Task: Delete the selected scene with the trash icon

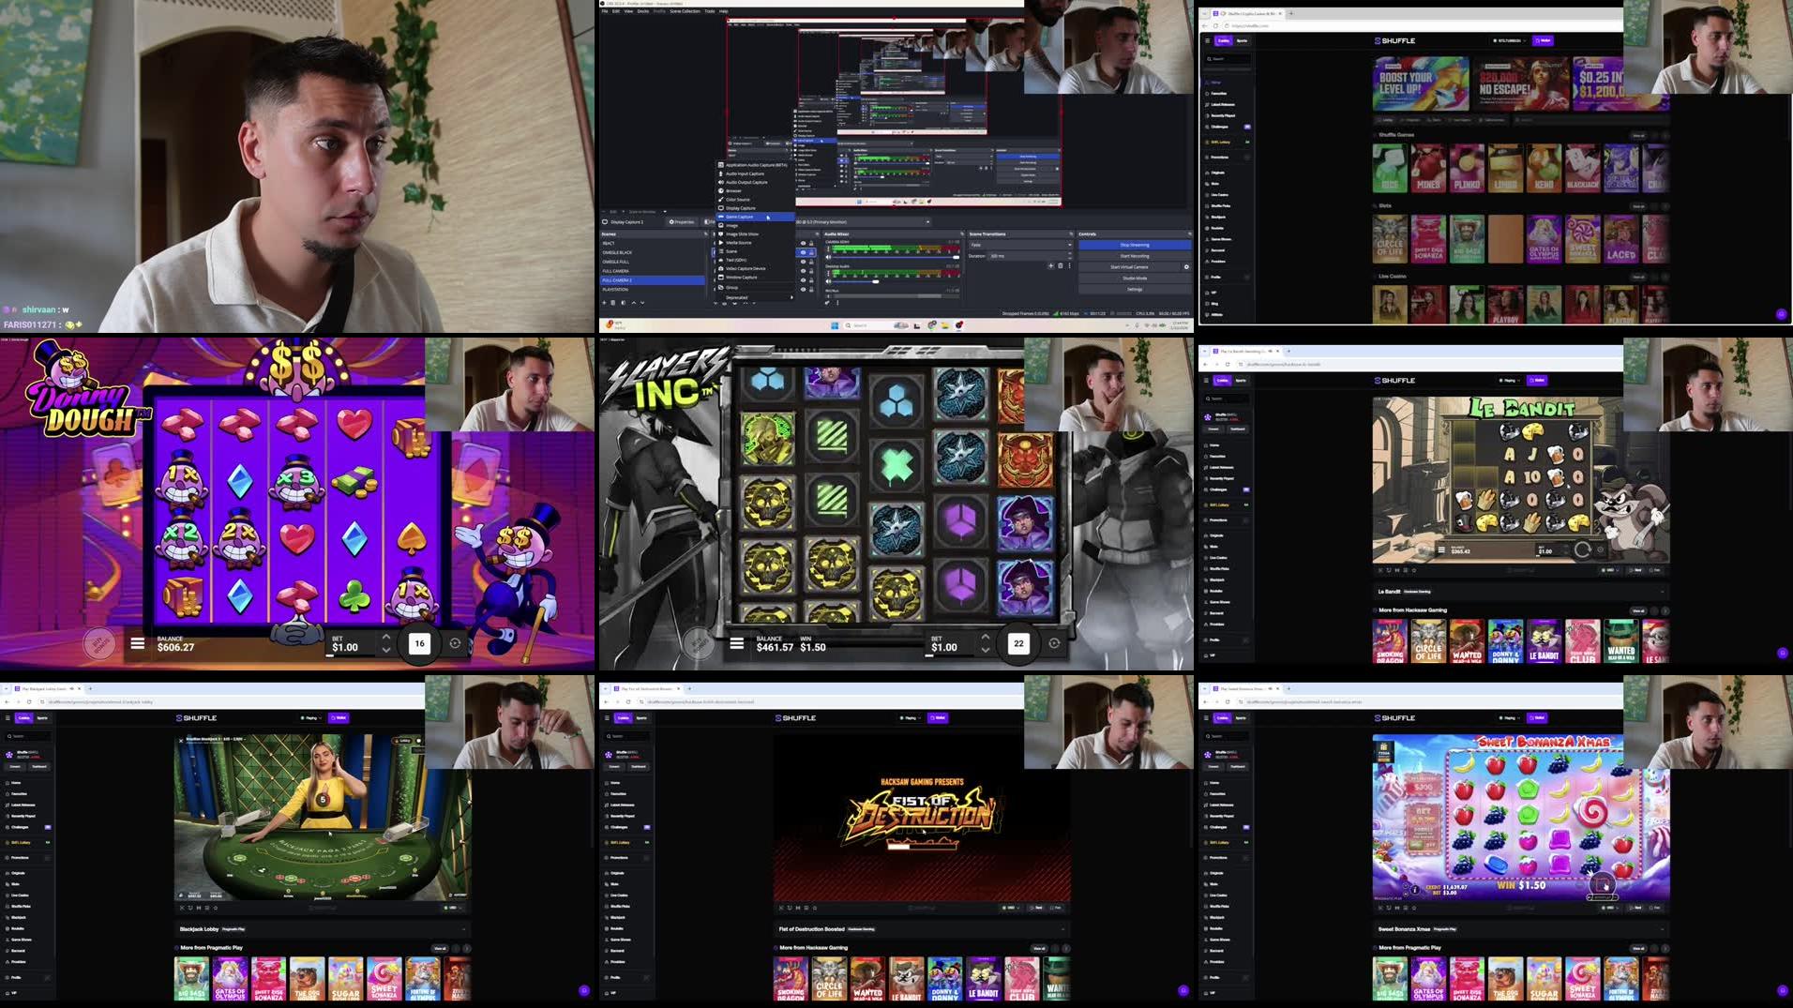Action: [612, 302]
